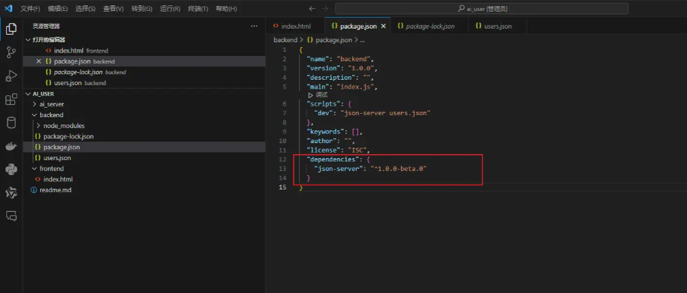This screenshot has height=293, width=687.
Task: Go back with the left arrow button
Action: (312, 9)
